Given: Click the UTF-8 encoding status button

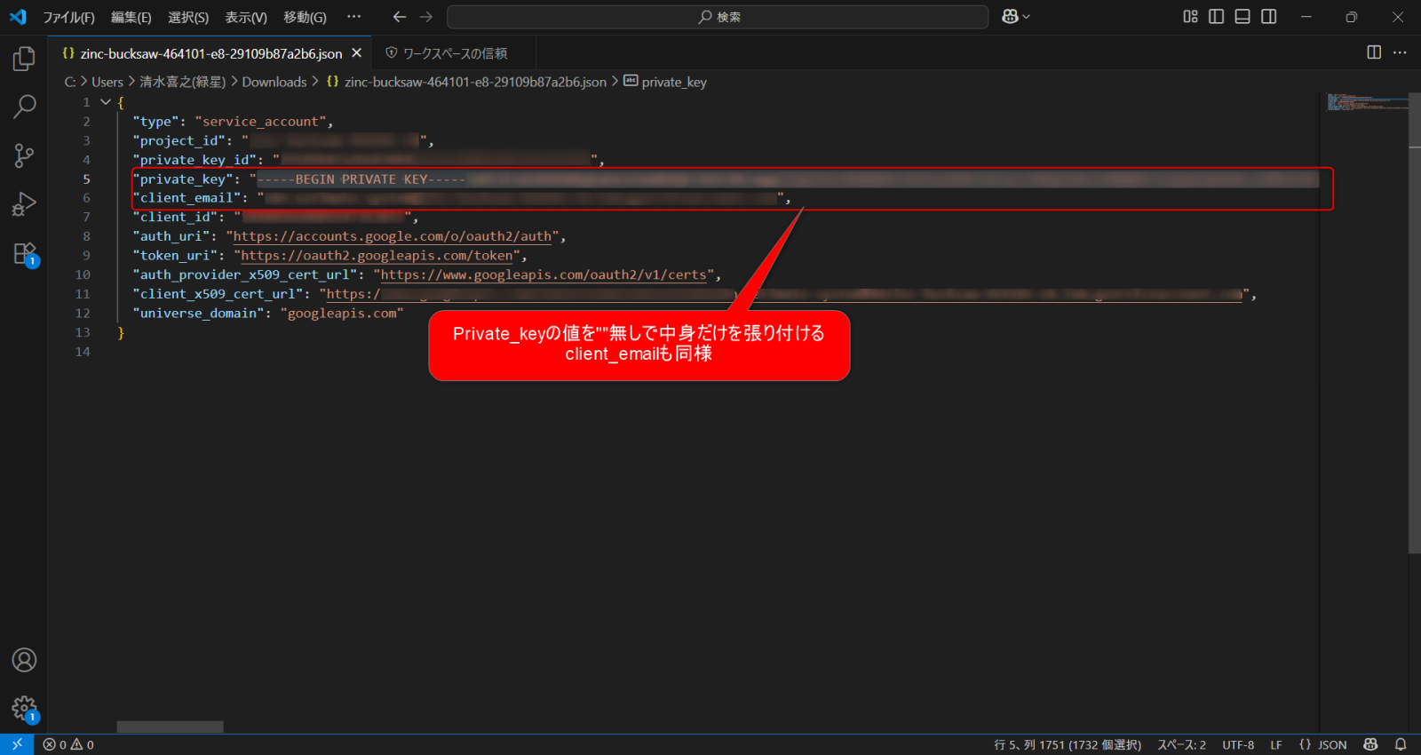Looking at the screenshot, I should click(x=1238, y=744).
